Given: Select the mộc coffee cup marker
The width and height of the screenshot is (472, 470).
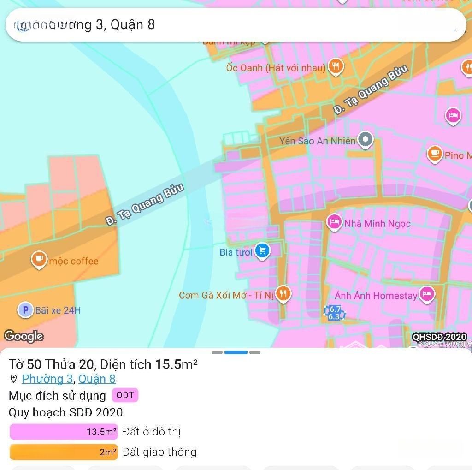Looking at the screenshot, I should coord(39,260).
